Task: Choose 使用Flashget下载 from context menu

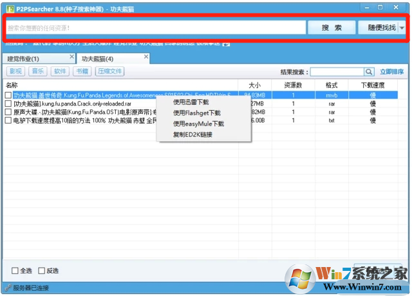Action: pyautogui.click(x=204, y=113)
